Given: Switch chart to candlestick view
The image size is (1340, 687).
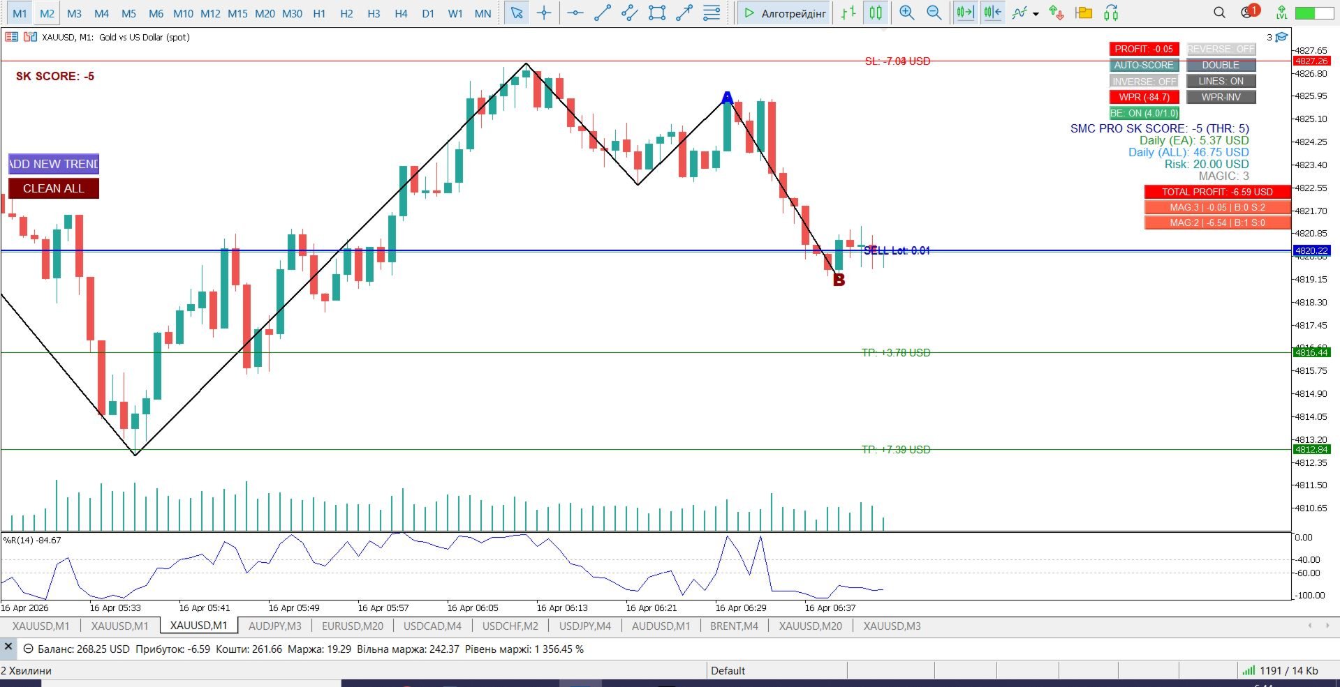Looking at the screenshot, I should [876, 13].
